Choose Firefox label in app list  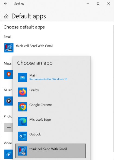click(x=34, y=90)
